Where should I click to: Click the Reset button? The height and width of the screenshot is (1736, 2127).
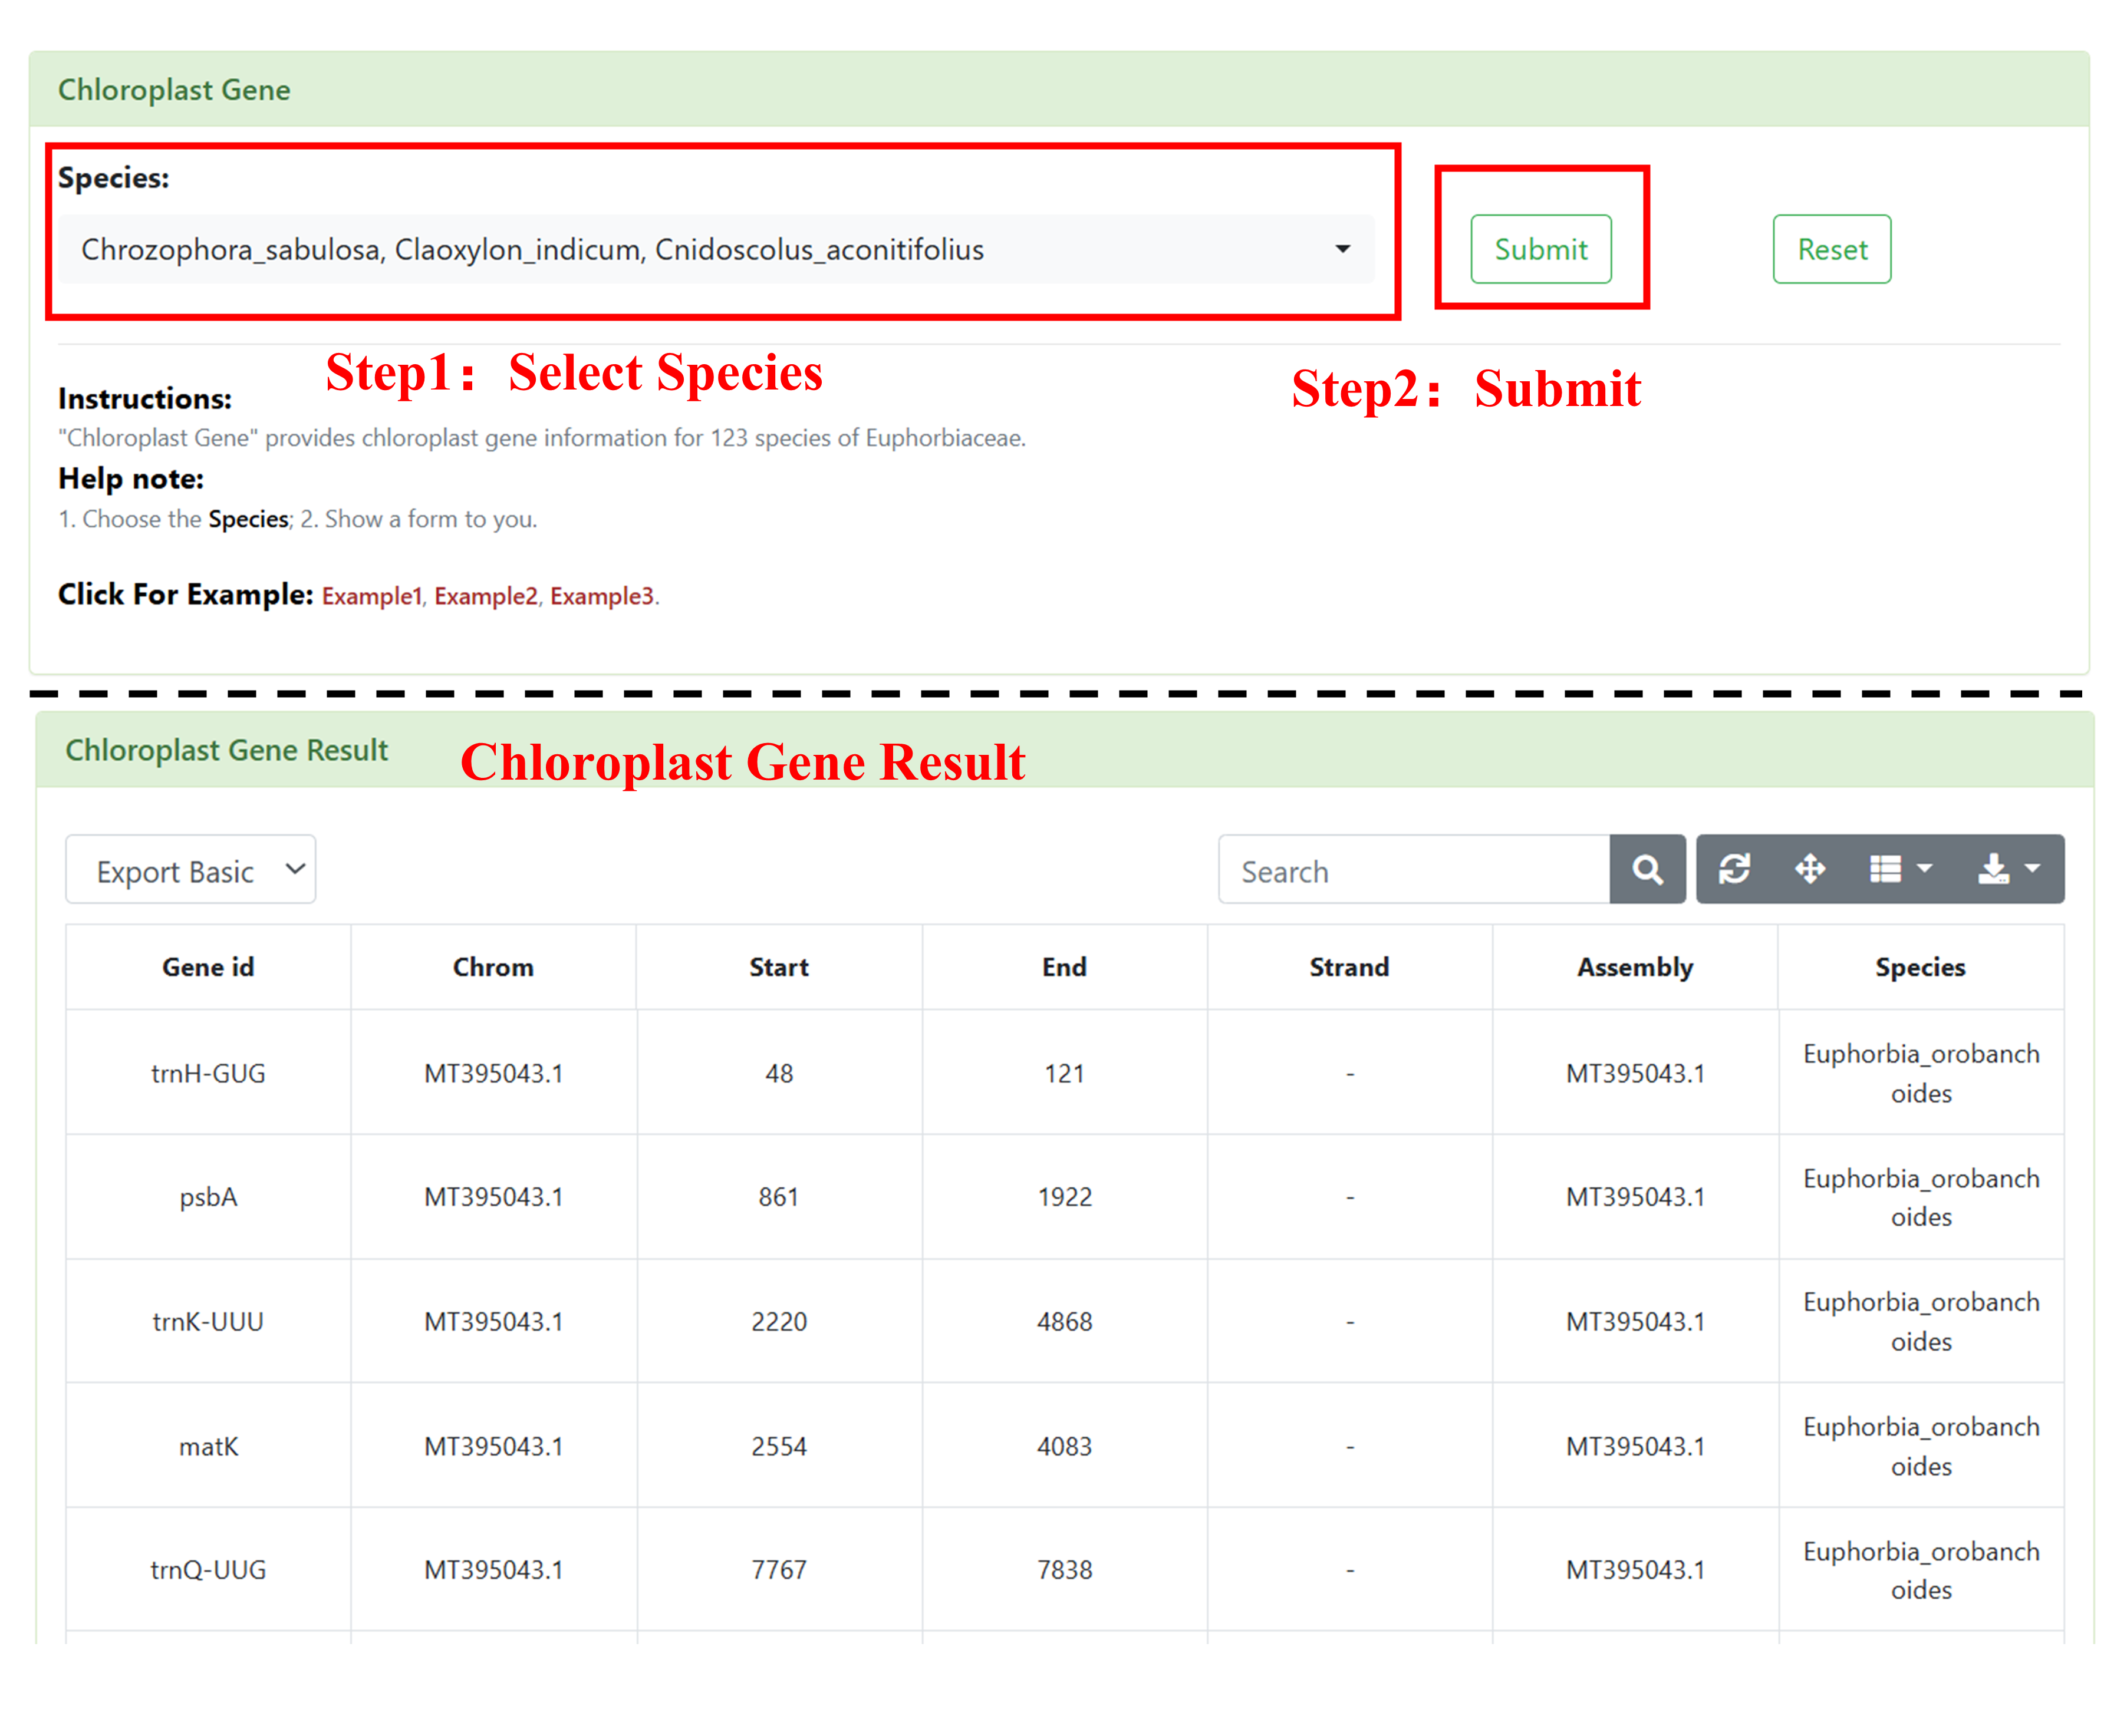(x=1832, y=249)
